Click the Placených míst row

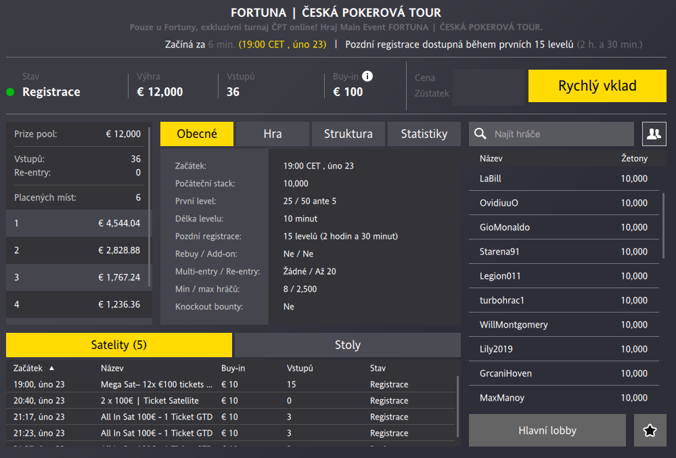pyautogui.click(x=78, y=198)
